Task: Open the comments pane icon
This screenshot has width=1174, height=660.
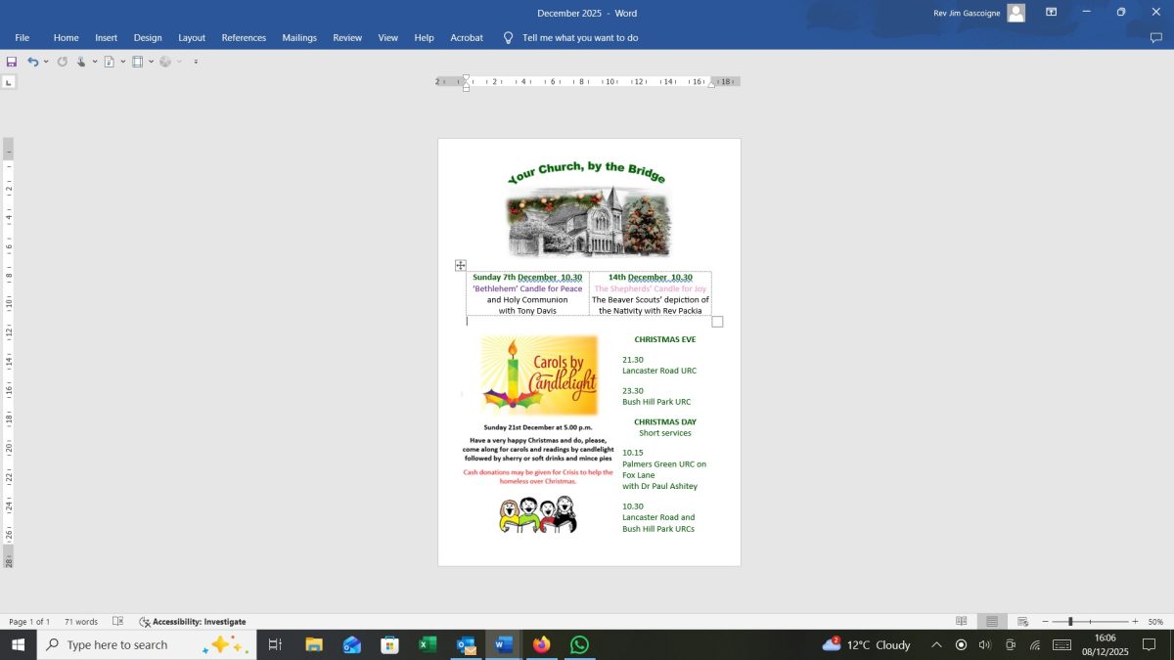Action: pyautogui.click(x=1156, y=38)
